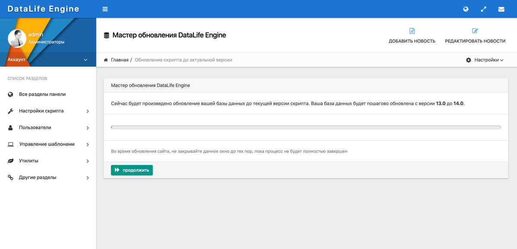The width and height of the screenshot is (517, 249).
Task: Click the admin avatar picture
Action: pyautogui.click(x=17, y=38)
